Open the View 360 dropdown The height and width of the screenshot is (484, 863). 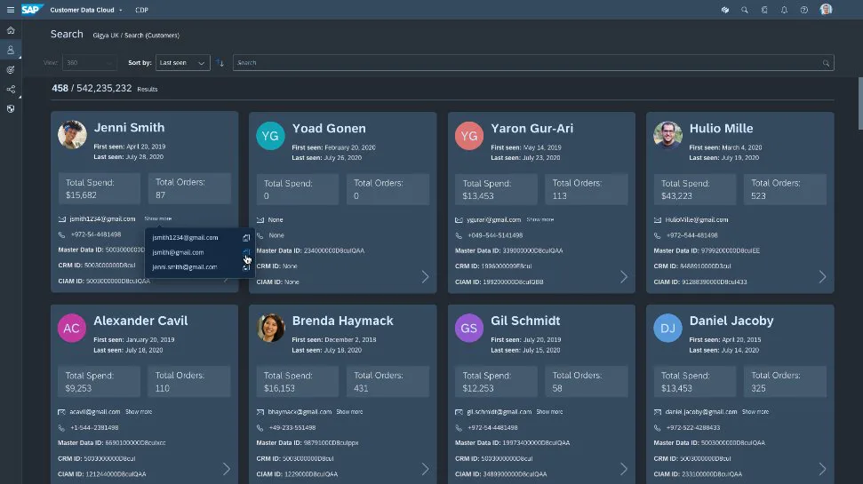pos(90,63)
